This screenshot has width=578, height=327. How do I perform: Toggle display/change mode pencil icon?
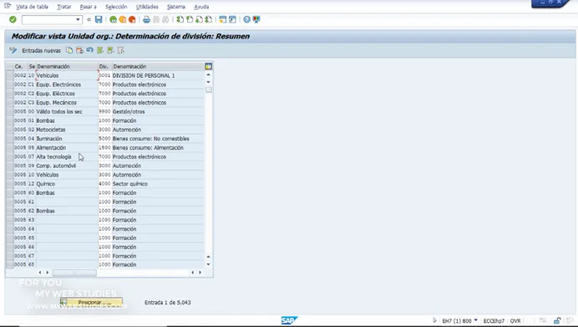pos(13,50)
